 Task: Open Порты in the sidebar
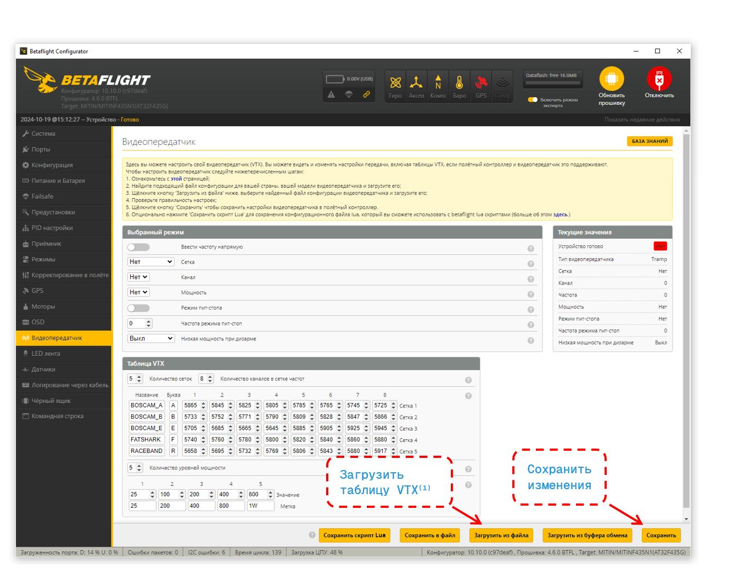(x=64, y=149)
